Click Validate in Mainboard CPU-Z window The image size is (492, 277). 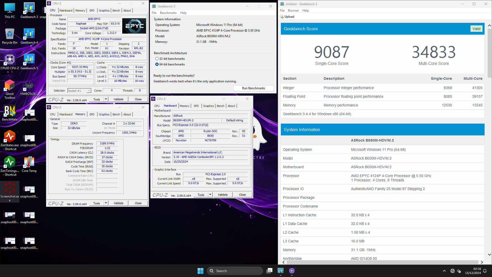tap(223, 195)
